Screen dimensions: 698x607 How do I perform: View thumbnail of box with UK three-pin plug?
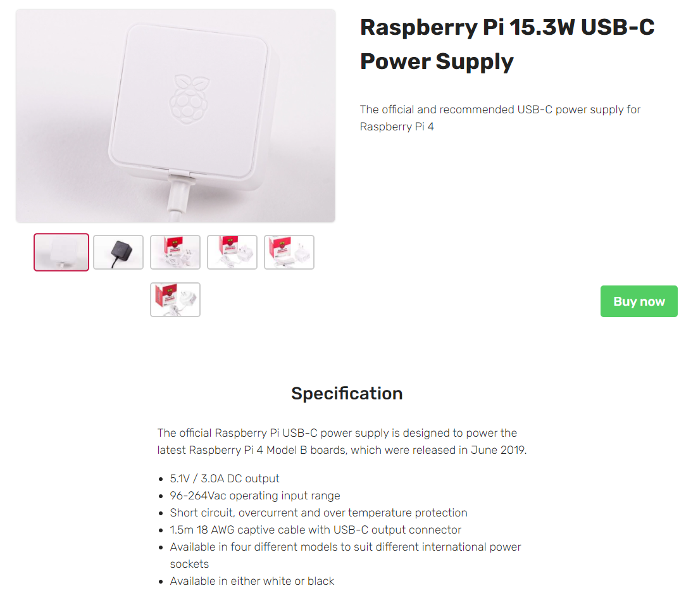(232, 252)
